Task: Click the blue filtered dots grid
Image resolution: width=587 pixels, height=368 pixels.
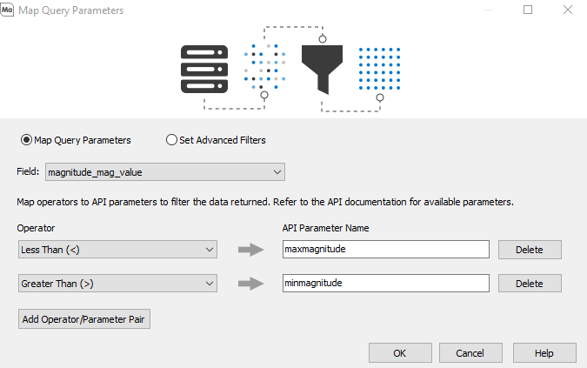Action: tap(379, 69)
